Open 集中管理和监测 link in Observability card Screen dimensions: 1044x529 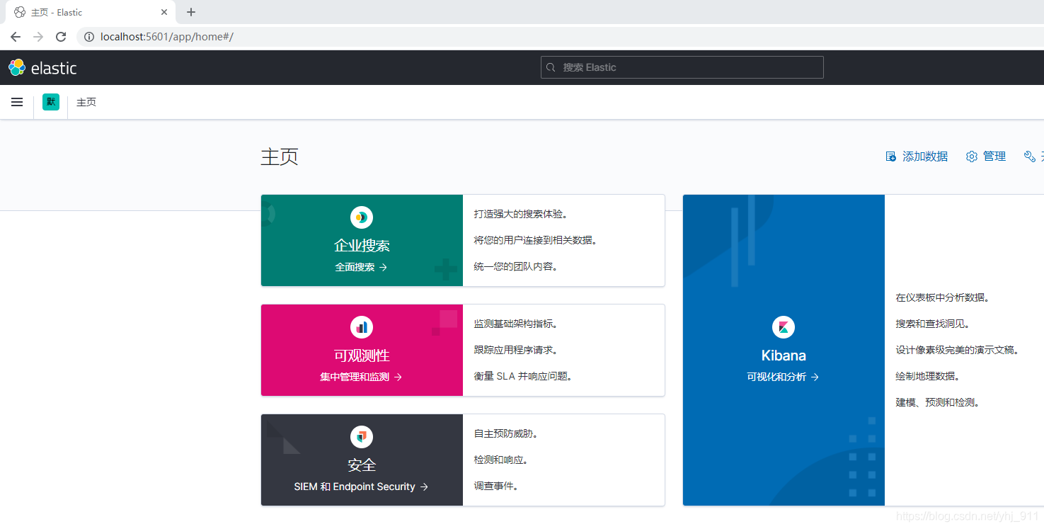coord(361,377)
